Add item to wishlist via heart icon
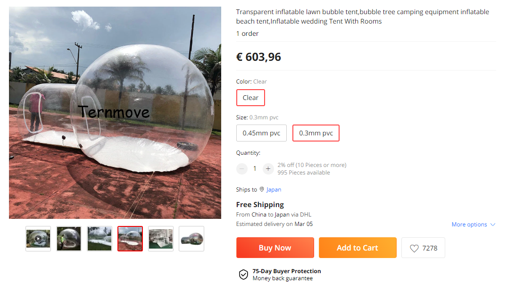 [414, 248]
